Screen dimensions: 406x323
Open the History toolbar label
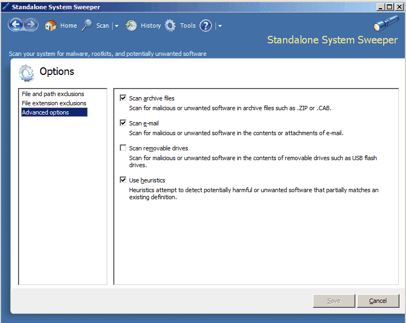click(x=151, y=26)
